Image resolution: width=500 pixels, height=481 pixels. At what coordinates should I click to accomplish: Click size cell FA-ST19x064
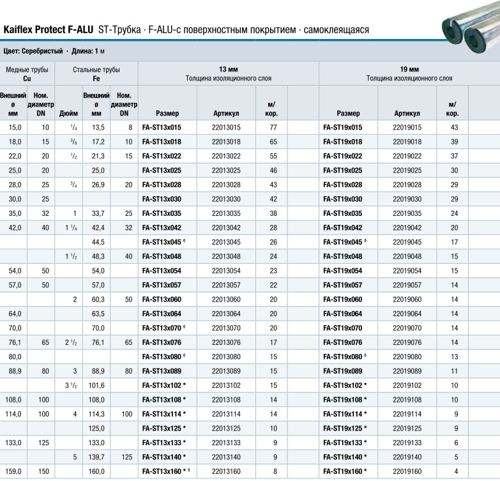(x=343, y=314)
